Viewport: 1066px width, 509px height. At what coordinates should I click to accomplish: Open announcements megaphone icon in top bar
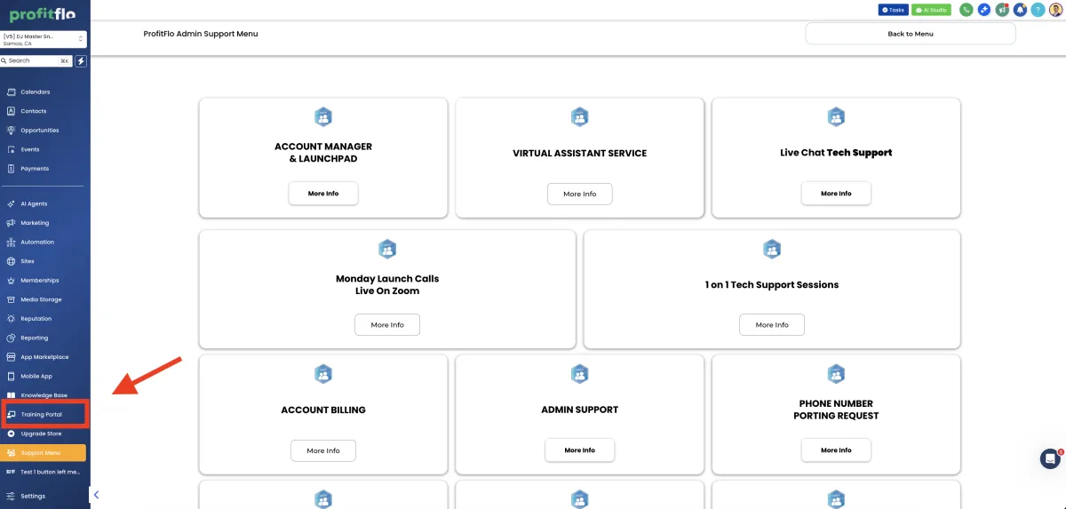(x=1002, y=10)
